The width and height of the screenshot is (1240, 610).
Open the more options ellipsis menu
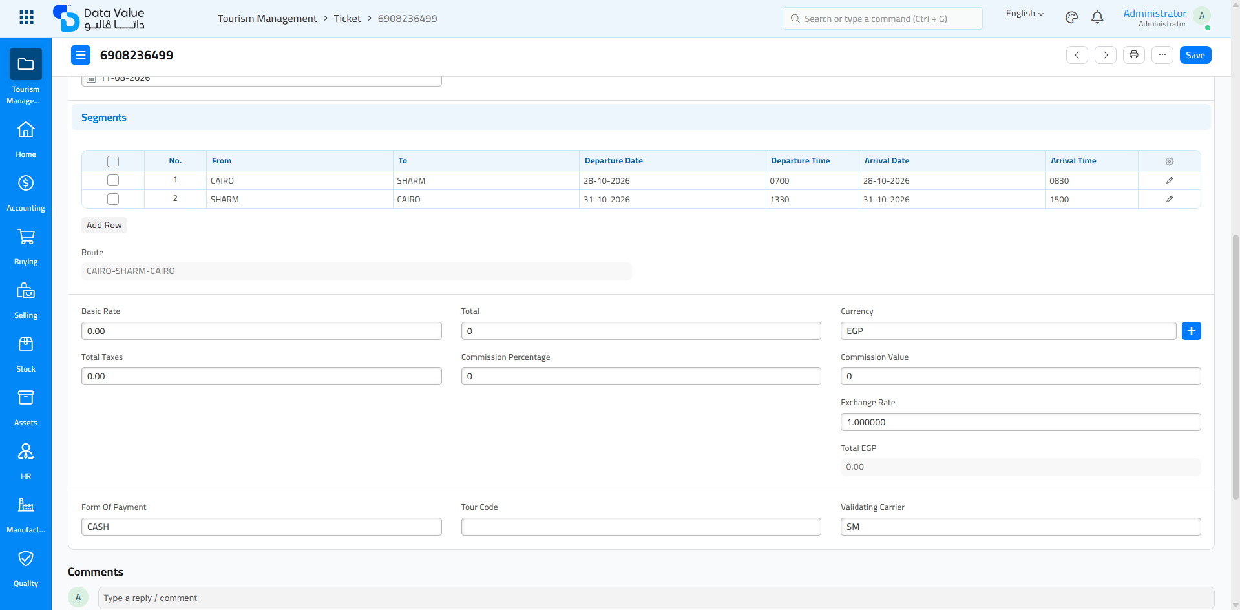click(x=1162, y=55)
